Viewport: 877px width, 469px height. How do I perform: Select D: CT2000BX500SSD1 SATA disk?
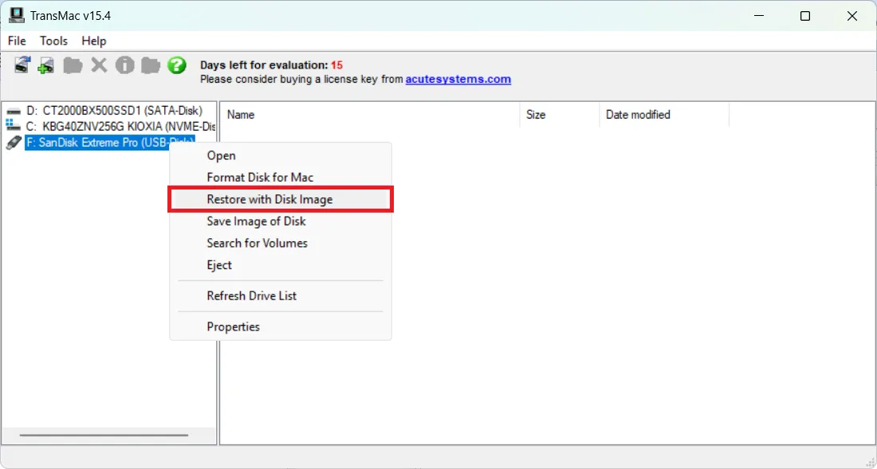114,111
